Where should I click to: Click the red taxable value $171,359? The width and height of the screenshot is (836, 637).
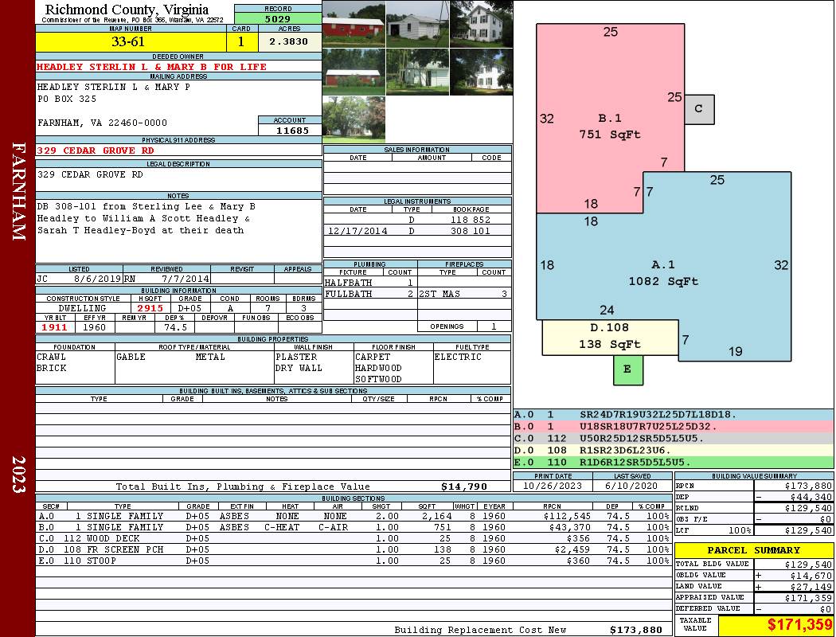tap(799, 625)
